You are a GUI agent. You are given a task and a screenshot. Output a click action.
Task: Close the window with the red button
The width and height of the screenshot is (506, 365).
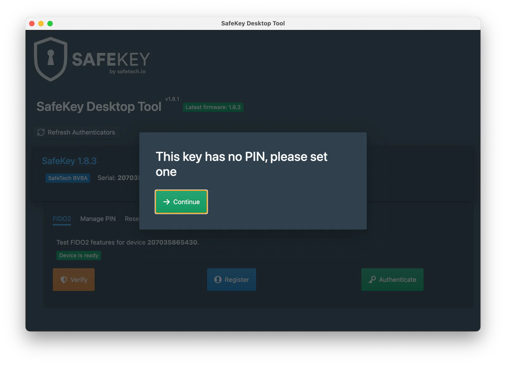click(x=32, y=23)
